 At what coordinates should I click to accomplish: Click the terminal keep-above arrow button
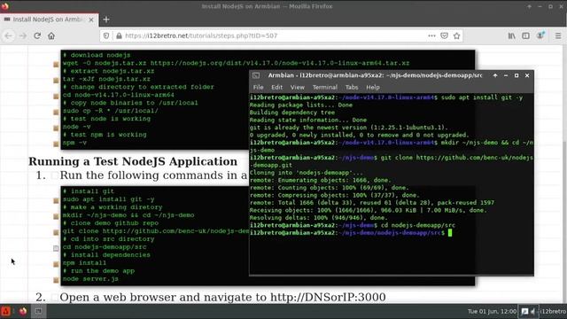[x=495, y=75]
